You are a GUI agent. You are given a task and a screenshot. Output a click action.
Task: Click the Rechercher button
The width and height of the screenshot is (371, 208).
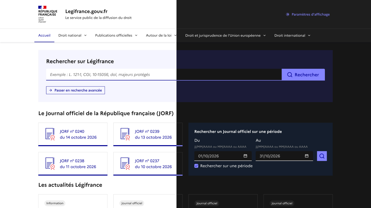pyautogui.click(x=303, y=75)
